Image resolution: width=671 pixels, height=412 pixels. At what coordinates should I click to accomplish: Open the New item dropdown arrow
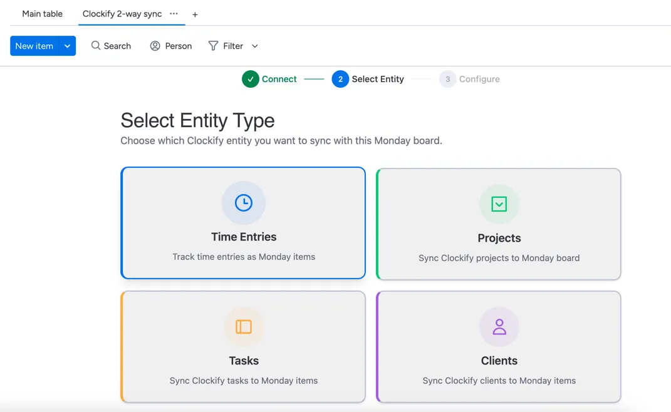point(67,46)
